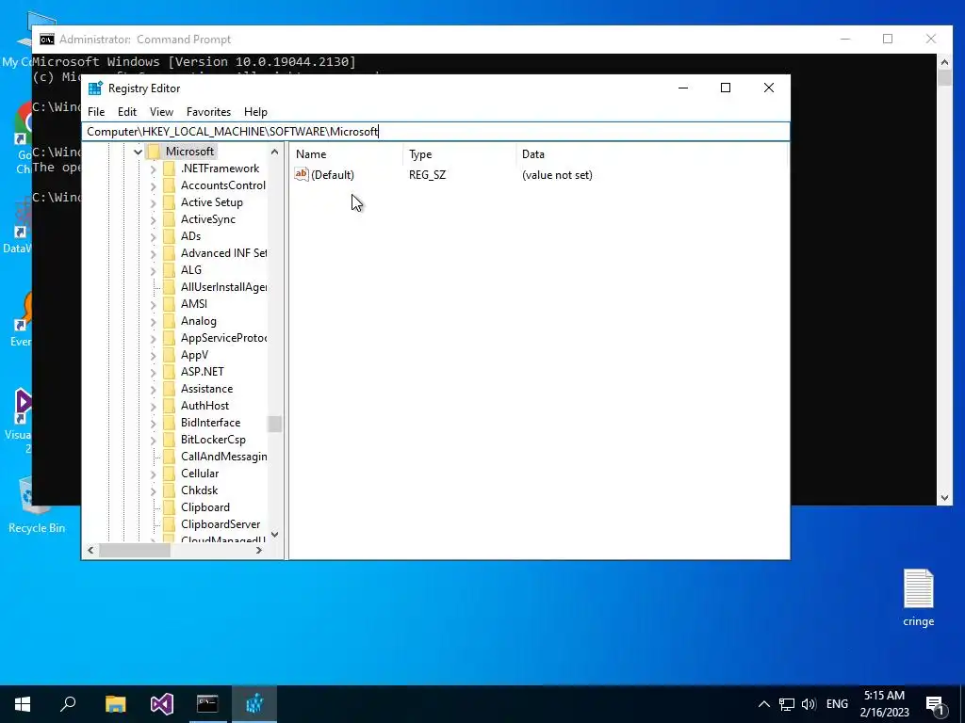Open the volume tray icon

pos(809,704)
